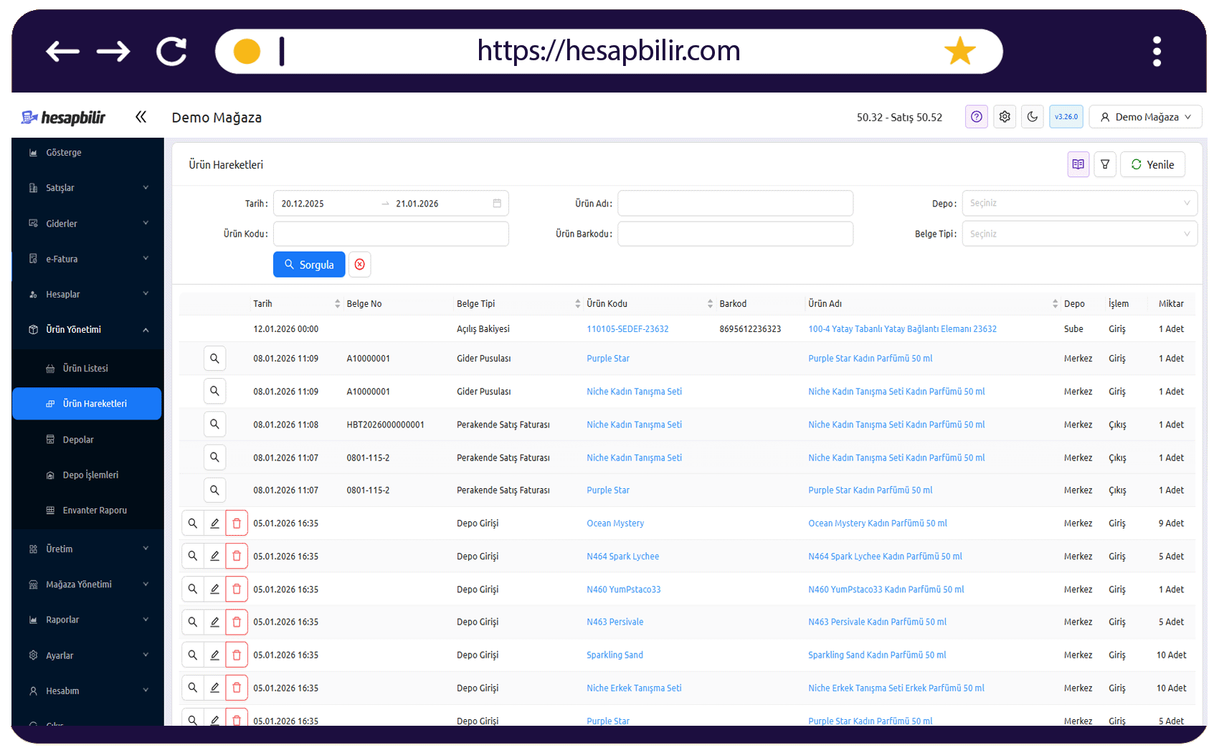Screen dimensions: 1219x753
Task: Clear filters with red circle-x button
Action: pyautogui.click(x=360, y=265)
